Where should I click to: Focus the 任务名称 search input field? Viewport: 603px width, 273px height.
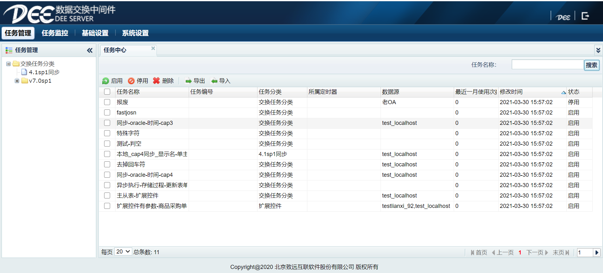click(547, 64)
